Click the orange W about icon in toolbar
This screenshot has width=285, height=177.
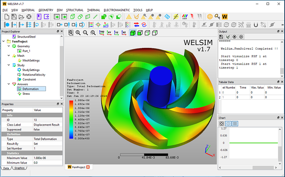[x=225, y=17]
